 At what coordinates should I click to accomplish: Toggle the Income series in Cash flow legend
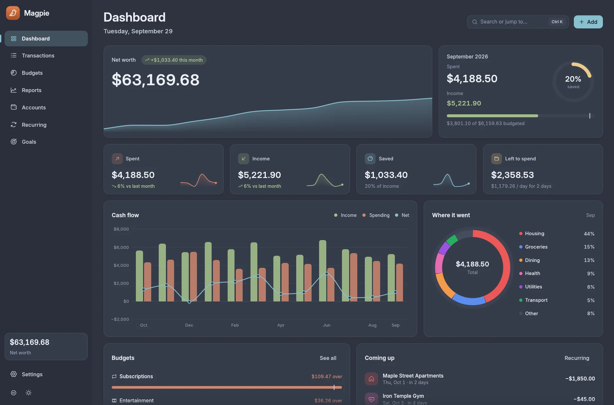click(x=345, y=215)
